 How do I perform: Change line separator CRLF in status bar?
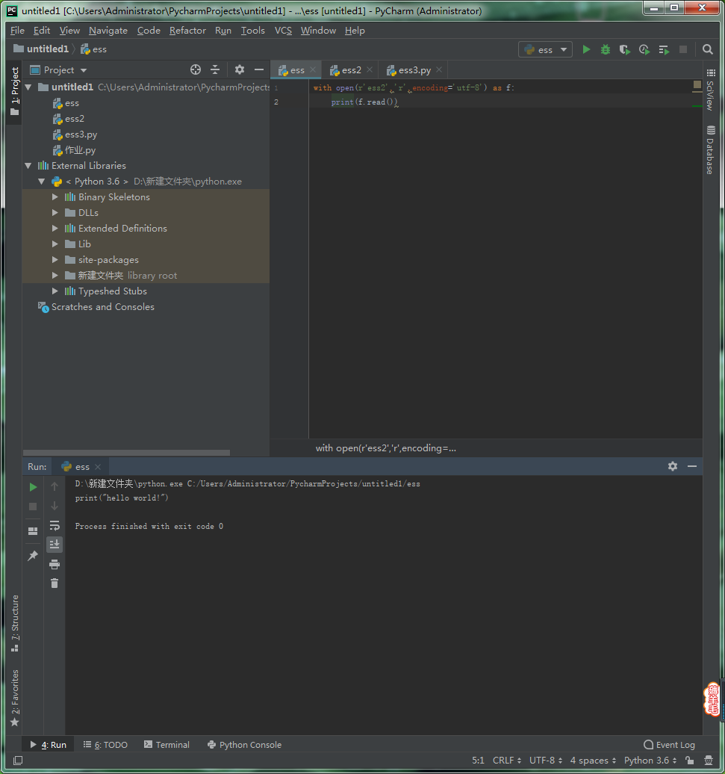[506, 761]
